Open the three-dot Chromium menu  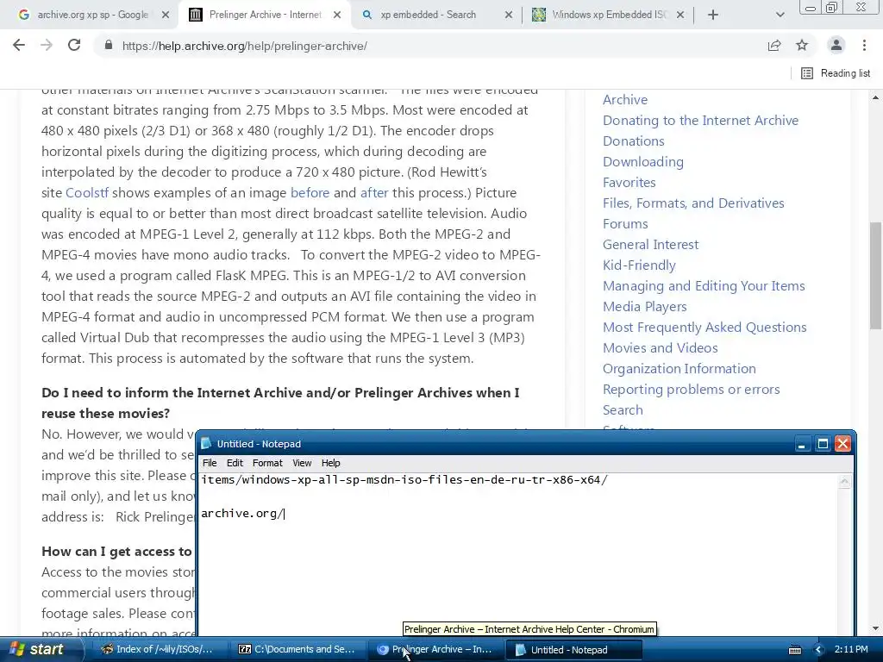[864, 46]
